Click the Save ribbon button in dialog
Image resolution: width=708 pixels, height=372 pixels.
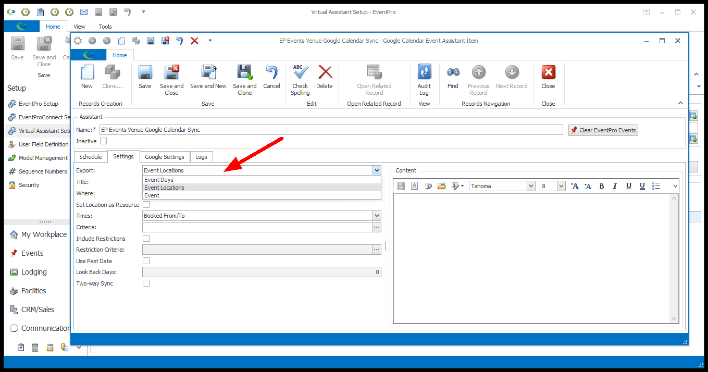pyautogui.click(x=145, y=77)
